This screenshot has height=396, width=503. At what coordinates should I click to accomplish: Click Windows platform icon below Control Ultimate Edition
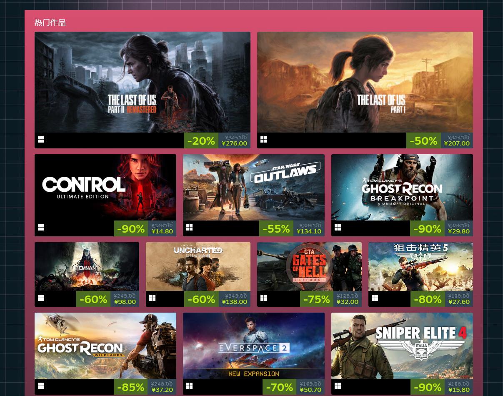point(41,228)
